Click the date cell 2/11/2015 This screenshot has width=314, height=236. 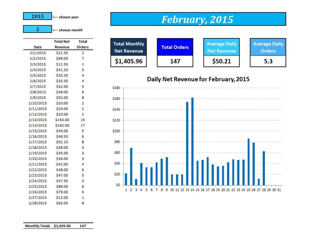[x=38, y=109]
